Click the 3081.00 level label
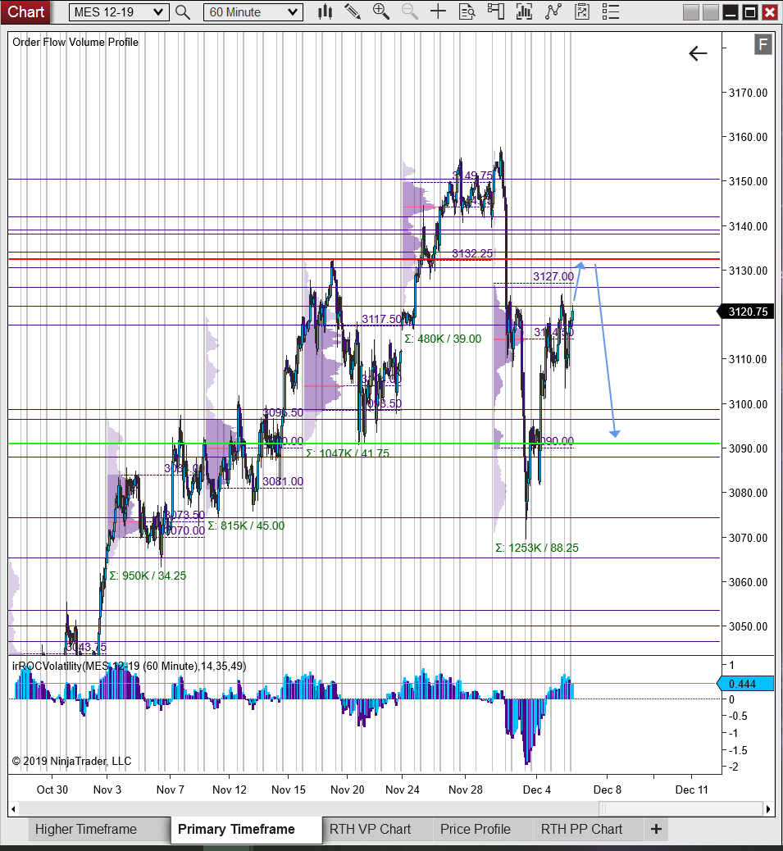This screenshot has height=851, width=783. 283,481
